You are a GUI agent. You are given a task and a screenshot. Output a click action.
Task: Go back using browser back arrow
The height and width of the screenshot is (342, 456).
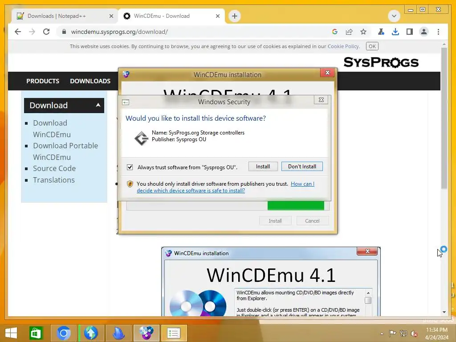[18, 32]
